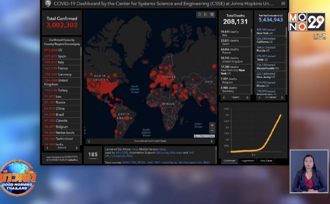
Task: Select Texas US tested row
Action: 270,58
